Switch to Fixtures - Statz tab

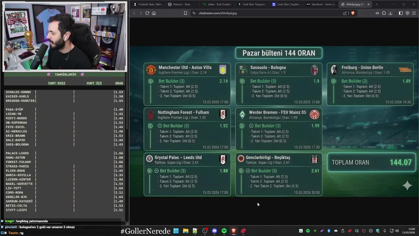(182, 4)
